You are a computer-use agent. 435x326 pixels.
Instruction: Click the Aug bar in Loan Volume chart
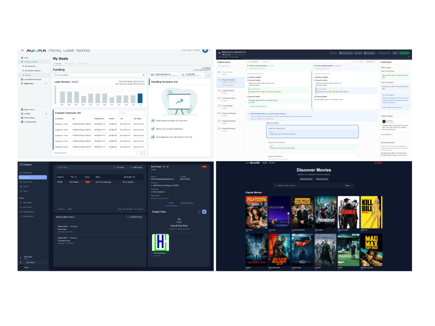click(62, 97)
